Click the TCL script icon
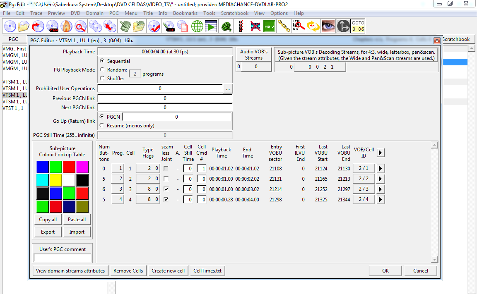The image size is (477, 294). 313,26
